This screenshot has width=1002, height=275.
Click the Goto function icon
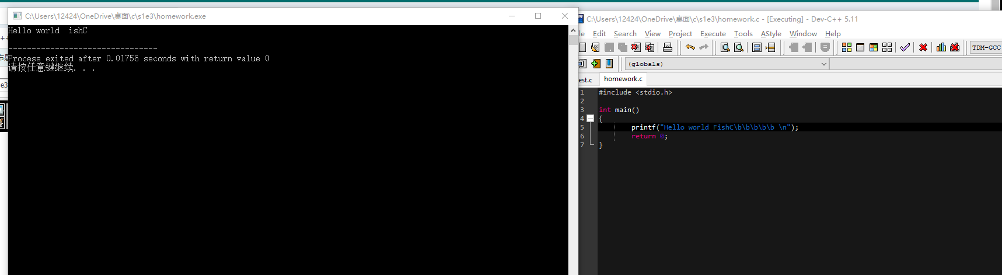(757, 47)
